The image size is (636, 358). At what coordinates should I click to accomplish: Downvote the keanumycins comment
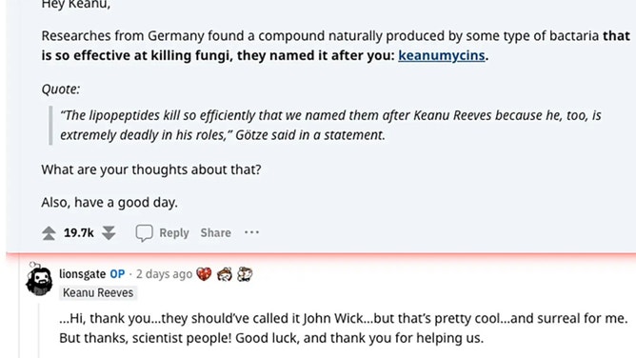pyautogui.click(x=109, y=233)
